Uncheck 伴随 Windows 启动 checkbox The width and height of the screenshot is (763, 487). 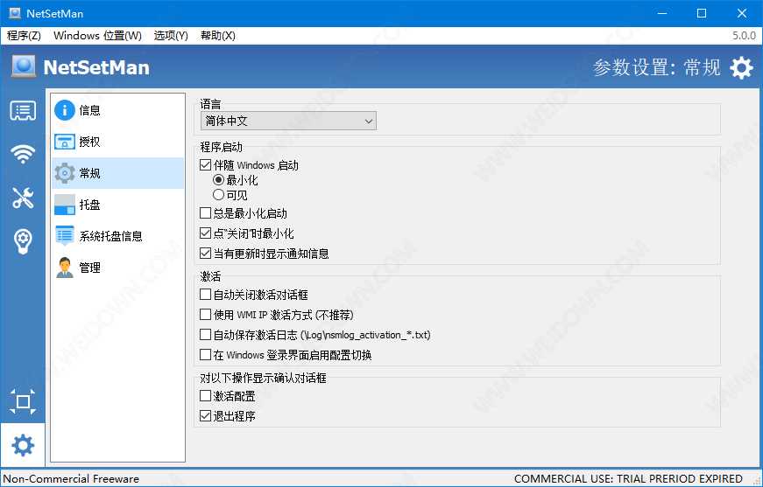205,165
